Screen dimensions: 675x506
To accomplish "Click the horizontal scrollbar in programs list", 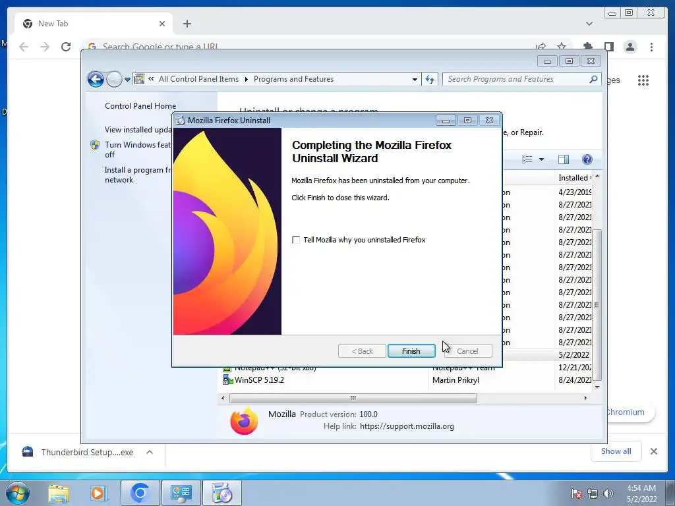I will point(353,399).
